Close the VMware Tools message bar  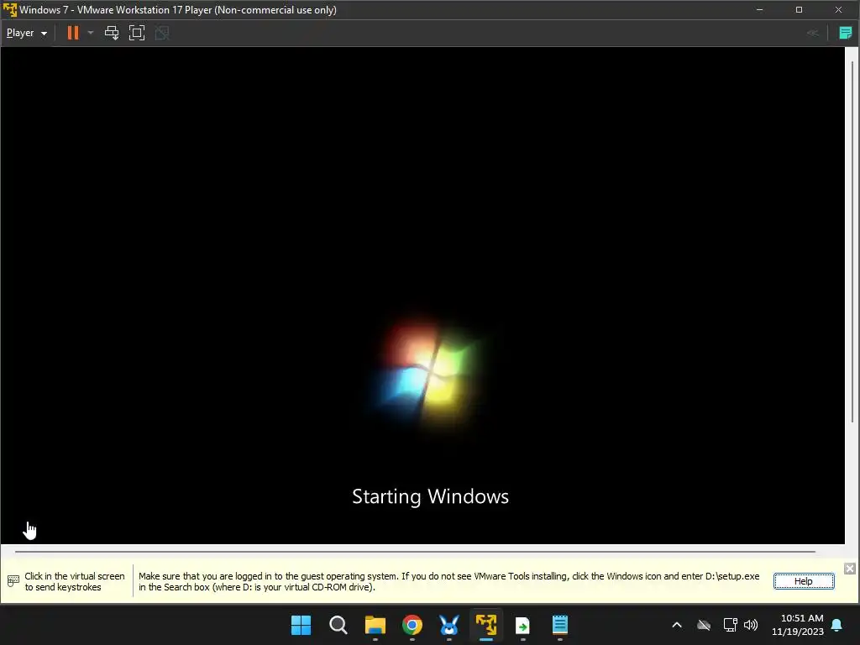point(850,569)
